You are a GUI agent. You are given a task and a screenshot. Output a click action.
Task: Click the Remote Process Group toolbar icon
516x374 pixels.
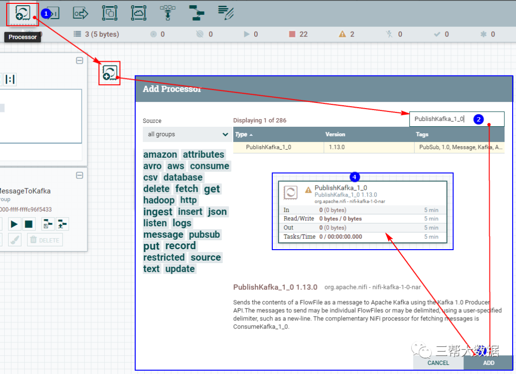coord(138,13)
